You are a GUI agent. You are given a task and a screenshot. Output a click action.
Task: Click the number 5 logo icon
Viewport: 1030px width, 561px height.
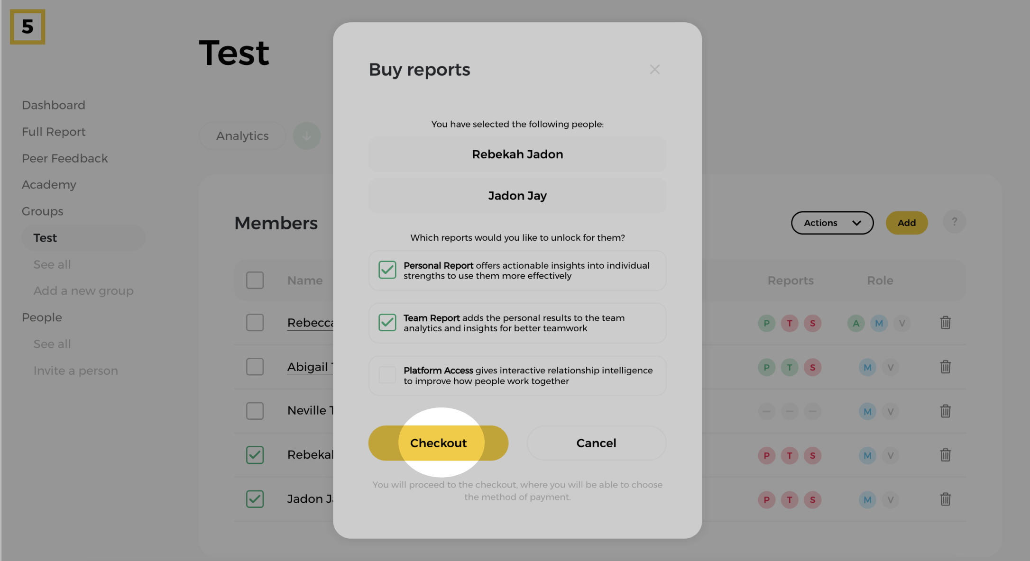coord(28,27)
